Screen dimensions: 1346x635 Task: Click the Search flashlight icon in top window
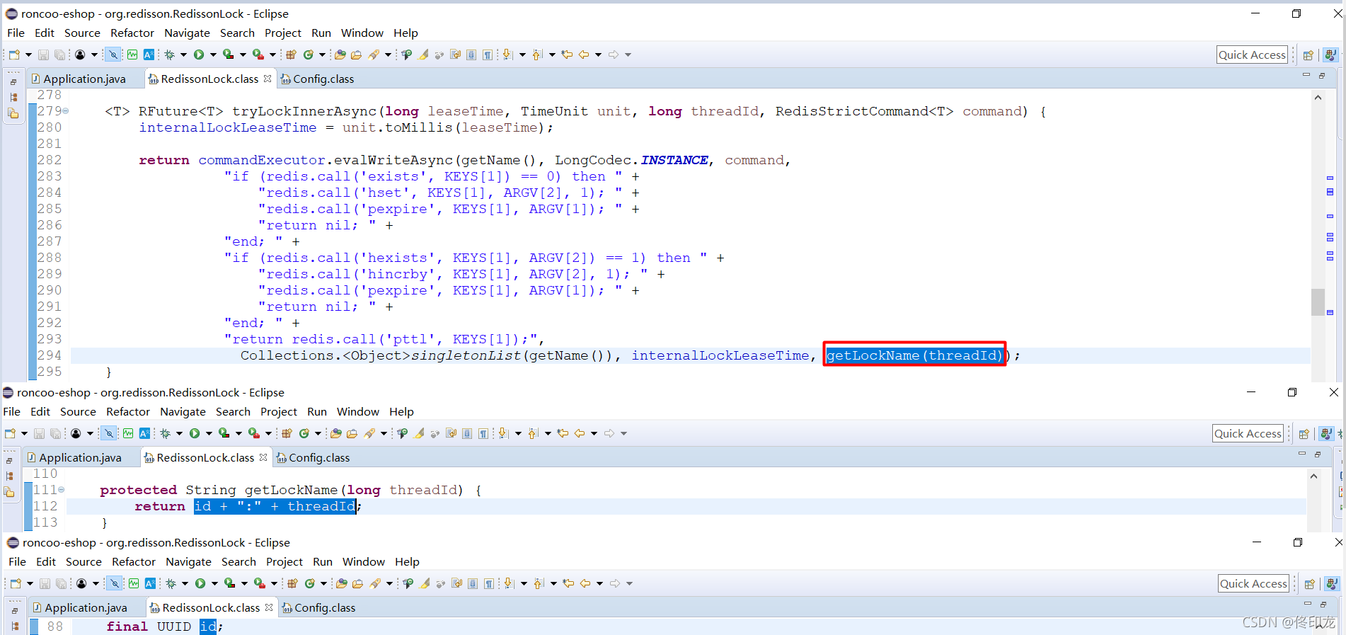point(374,55)
